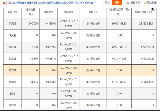Select the highlighted row cell 陈兴隆
The width and height of the screenshot is (160, 111).
pyautogui.click(x=13, y=70)
